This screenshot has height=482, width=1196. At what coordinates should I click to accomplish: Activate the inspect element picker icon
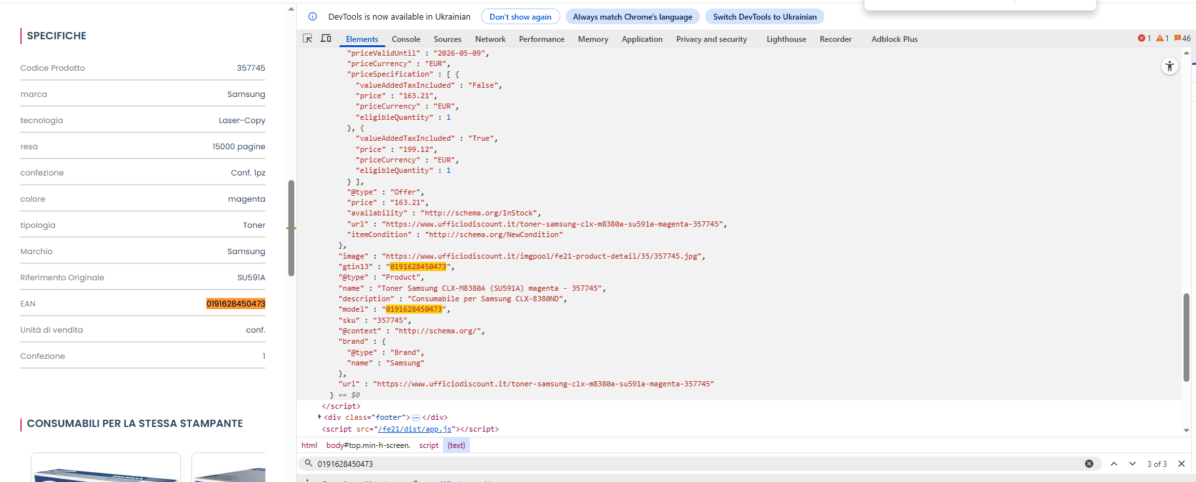(x=307, y=39)
